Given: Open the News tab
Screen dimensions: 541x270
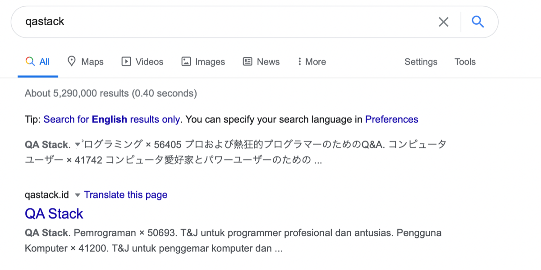Looking at the screenshot, I should pyautogui.click(x=261, y=62).
